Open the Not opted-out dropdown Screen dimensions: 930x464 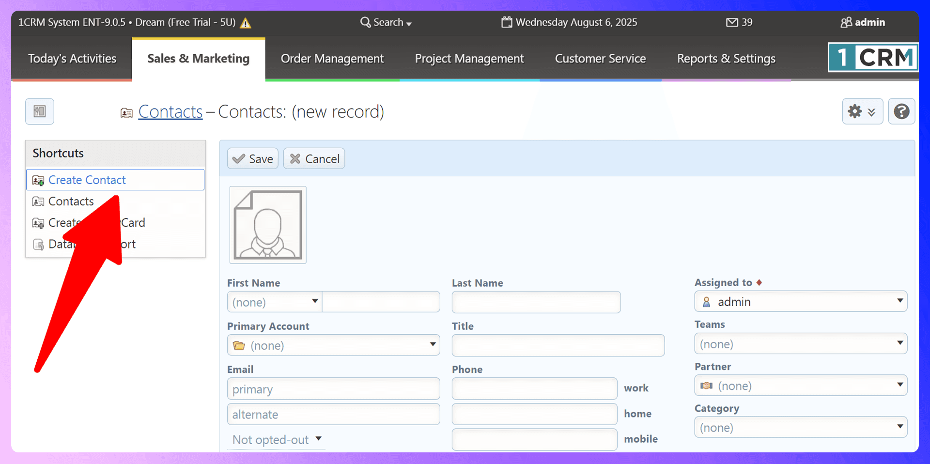(x=277, y=439)
